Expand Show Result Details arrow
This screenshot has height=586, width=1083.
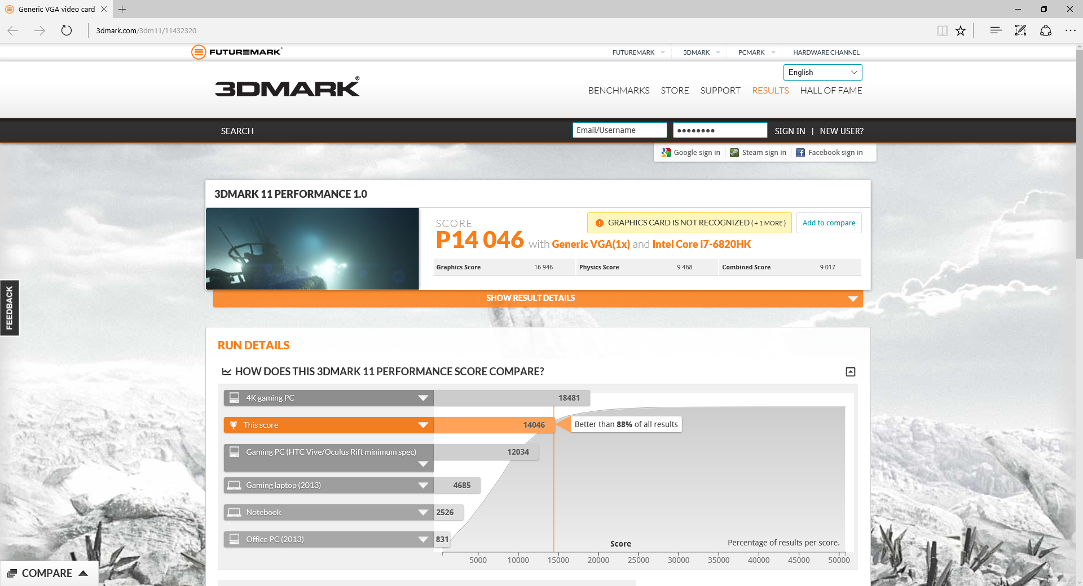pyautogui.click(x=853, y=299)
